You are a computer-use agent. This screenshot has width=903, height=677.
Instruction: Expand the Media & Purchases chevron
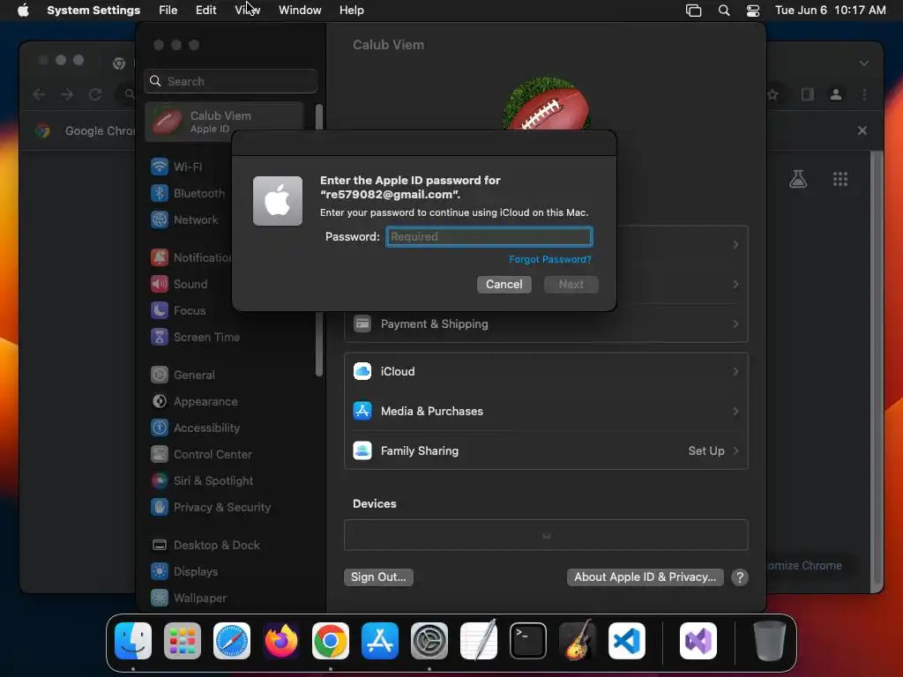(x=736, y=411)
